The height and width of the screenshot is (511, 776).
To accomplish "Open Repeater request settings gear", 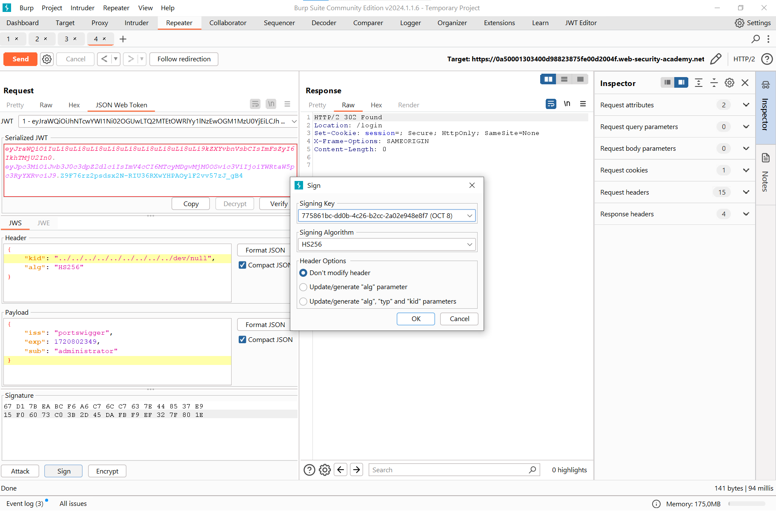I will coord(47,59).
